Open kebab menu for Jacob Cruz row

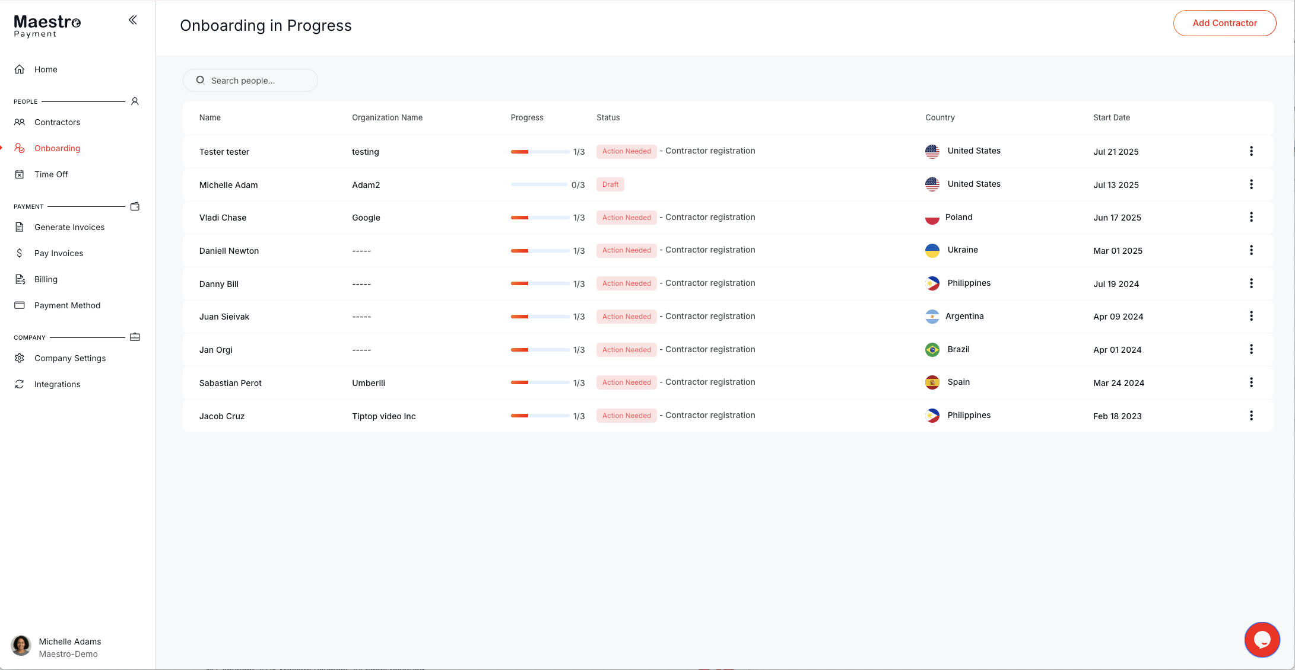coord(1251,416)
